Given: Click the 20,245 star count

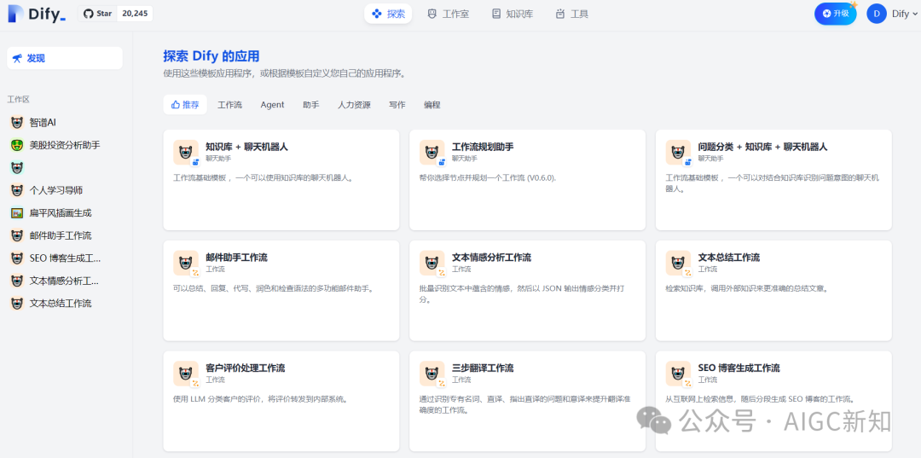Looking at the screenshot, I should tap(135, 14).
